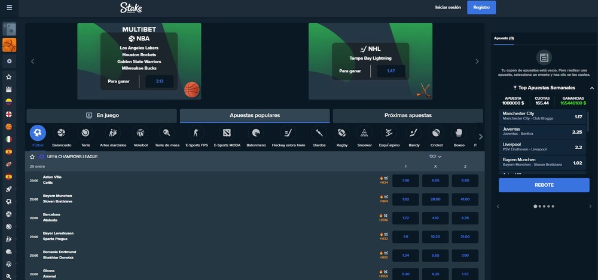Open the Borussia Dortmund vs Shakhtar Donetsk match
The image size is (598, 280).
pos(59,254)
